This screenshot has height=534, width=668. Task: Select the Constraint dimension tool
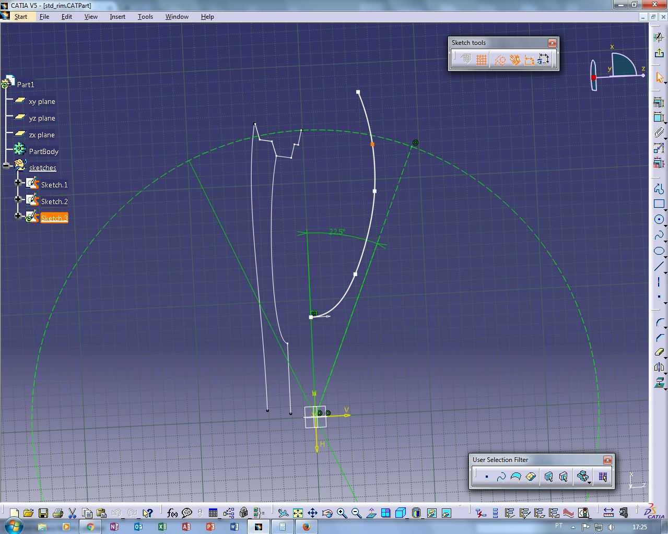point(659,117)
